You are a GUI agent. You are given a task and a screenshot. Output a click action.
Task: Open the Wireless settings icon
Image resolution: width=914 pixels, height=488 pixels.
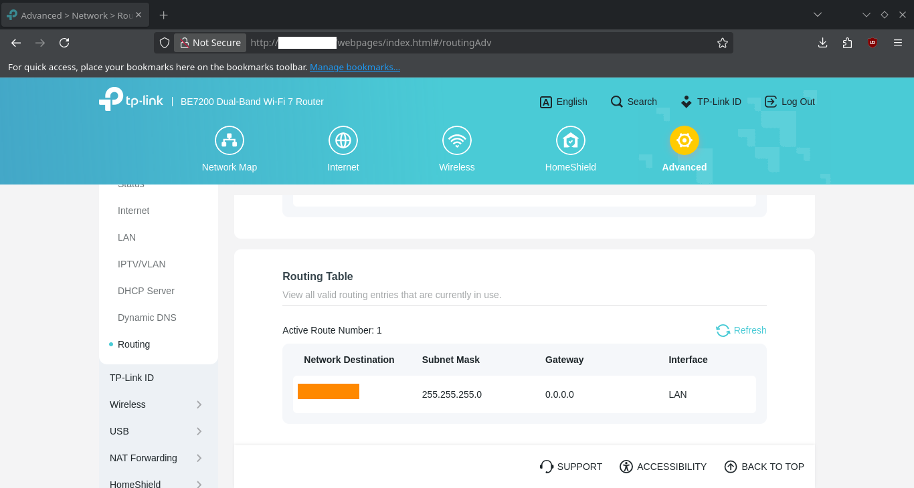[457, 140]
